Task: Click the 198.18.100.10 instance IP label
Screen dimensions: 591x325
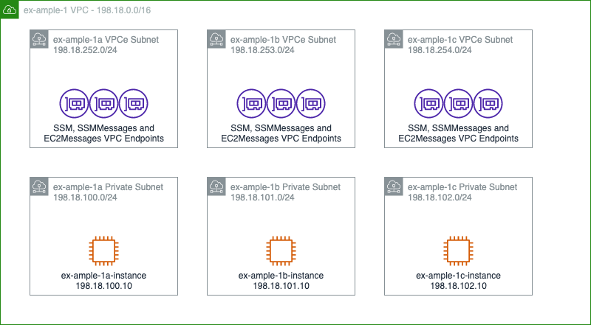Action: pos(103,286)
